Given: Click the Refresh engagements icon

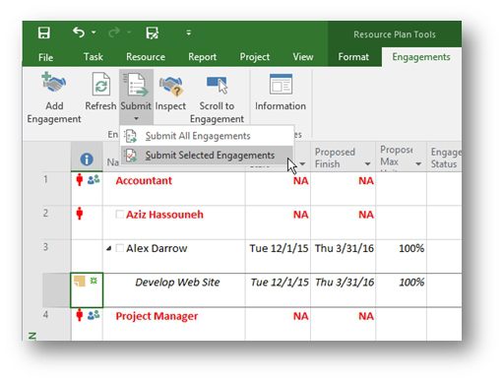Looking at the screenshot, I should [100, 85].
